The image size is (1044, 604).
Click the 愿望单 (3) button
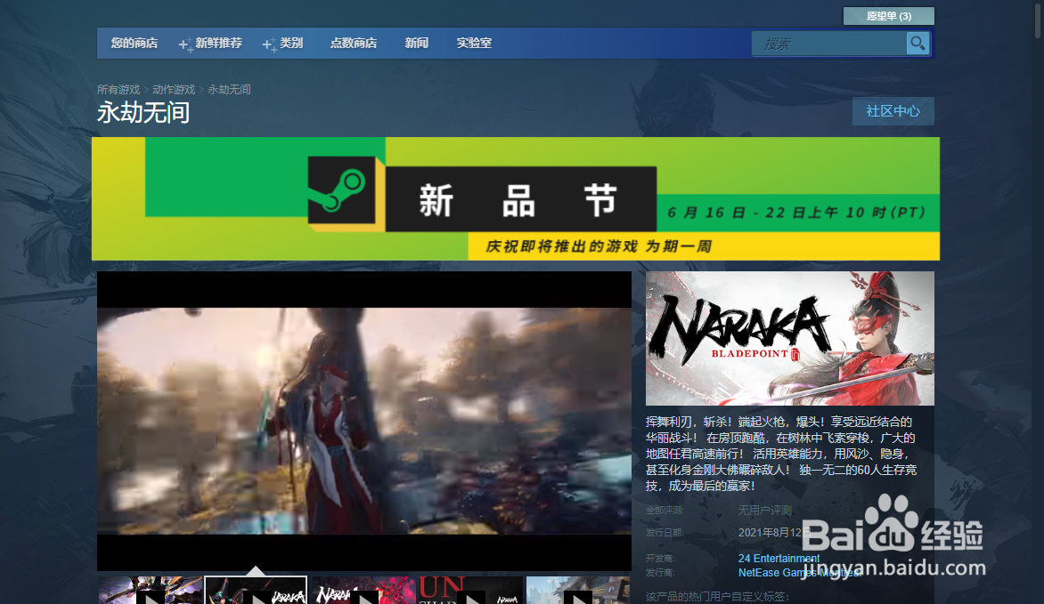(x=889, y=16)
